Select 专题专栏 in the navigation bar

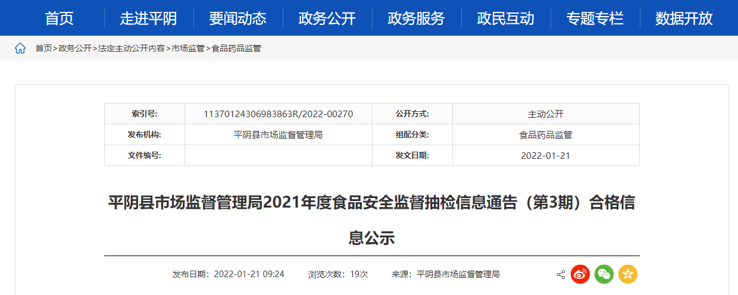pos(595,18)
